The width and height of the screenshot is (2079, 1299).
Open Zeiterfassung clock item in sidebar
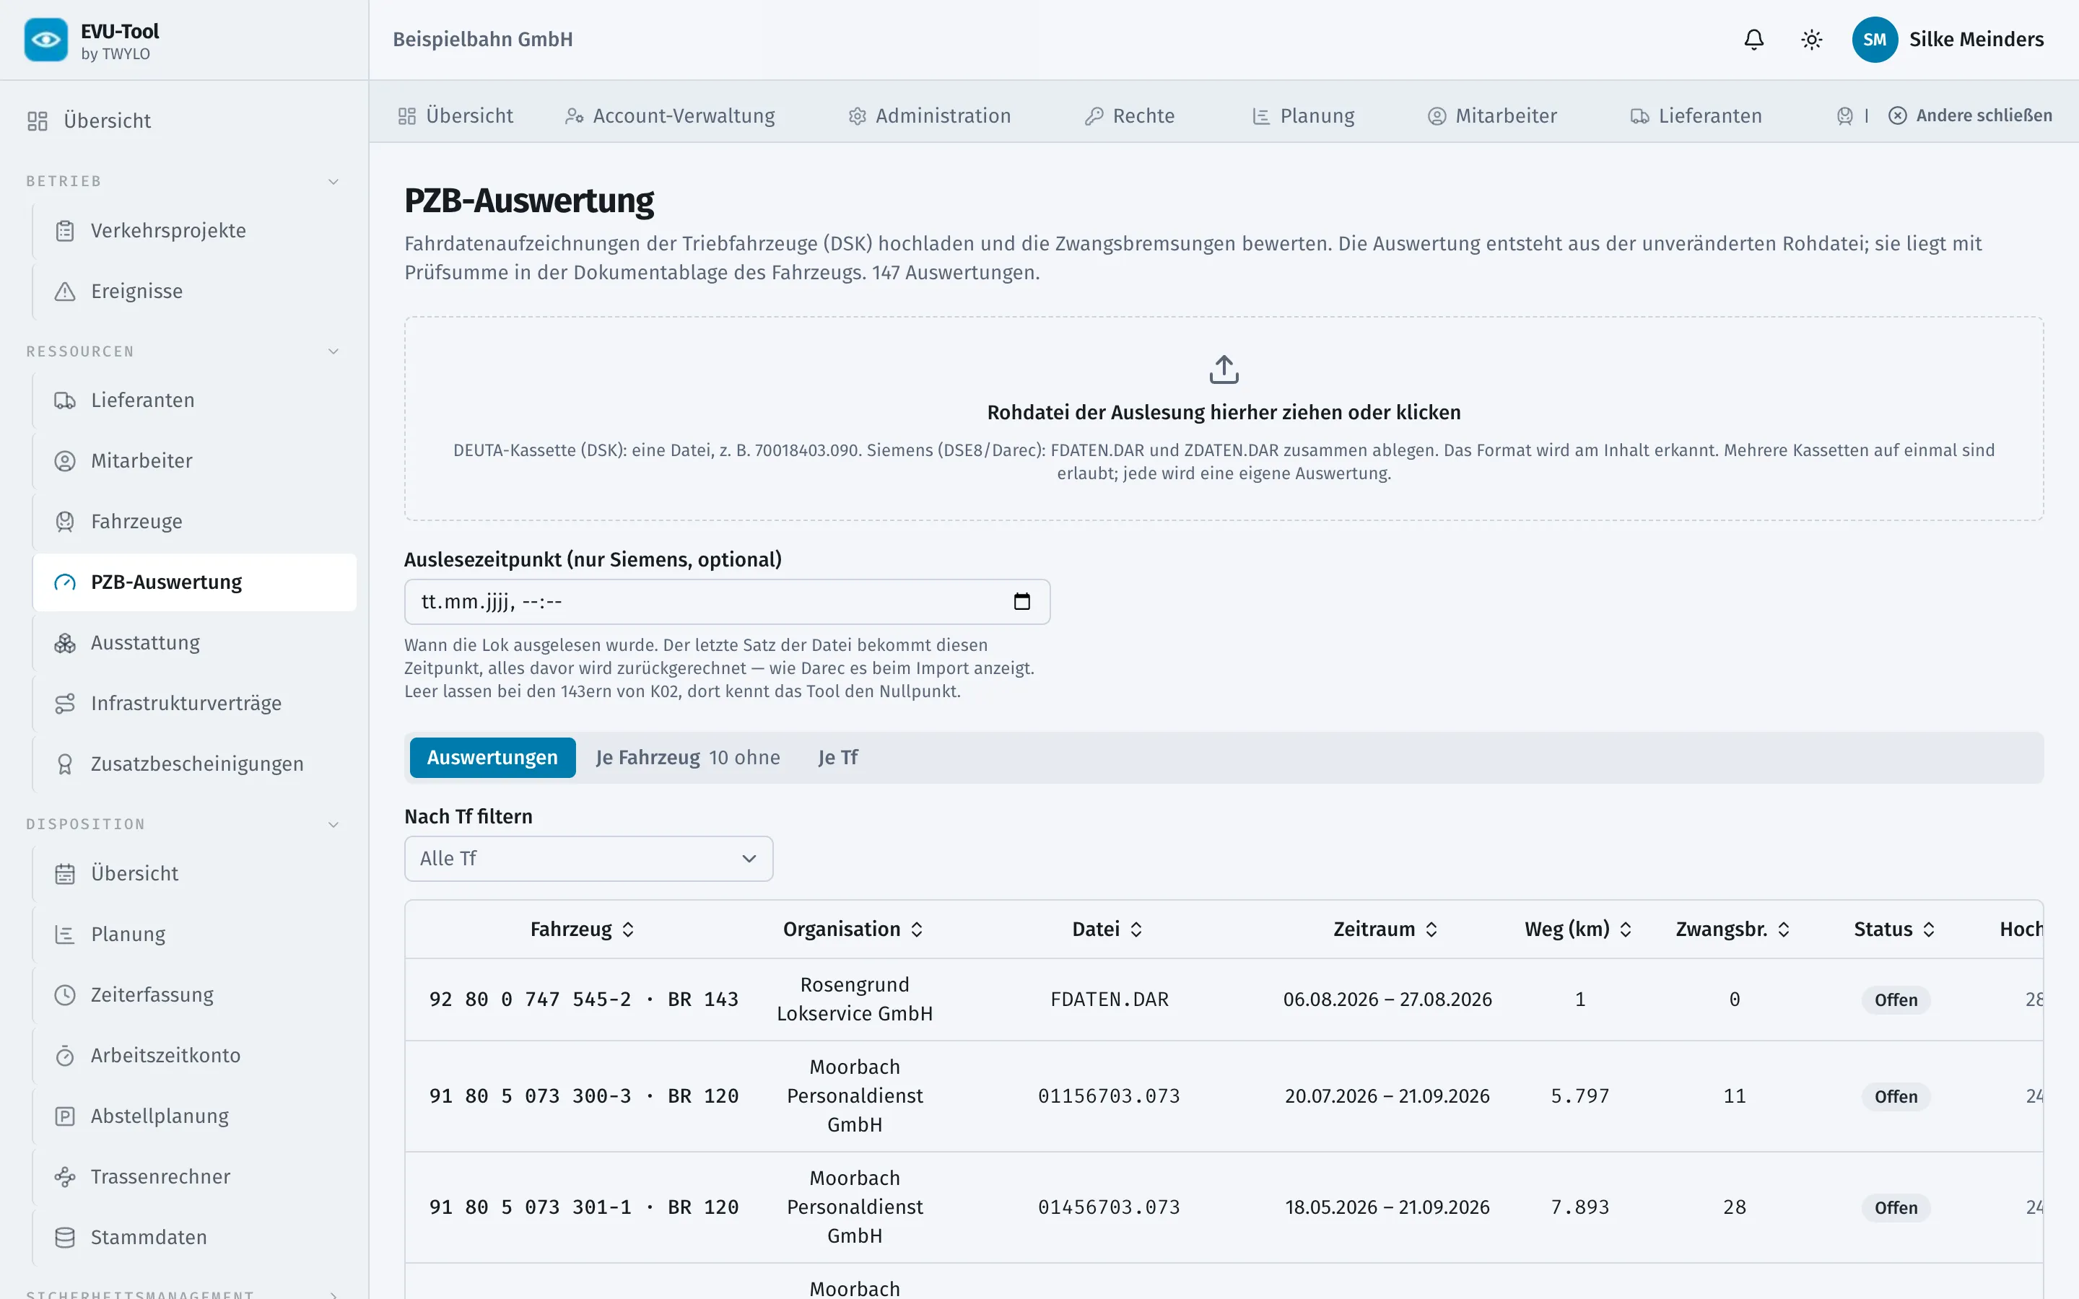[x=194, y=995]
